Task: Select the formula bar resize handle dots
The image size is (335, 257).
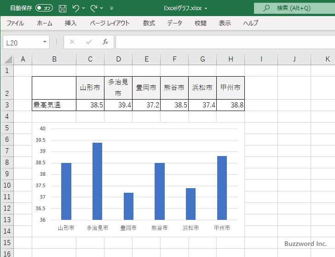Action: click(x=57, y=42)
